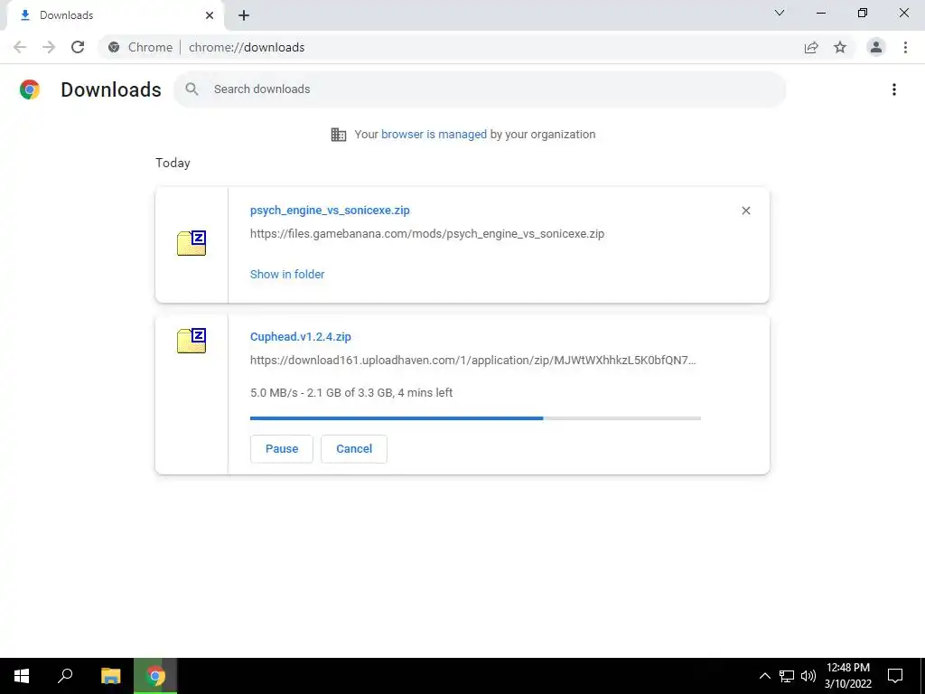The image size is (925, 694).
Task: Show psych_engine_vs_sonicexe.zip in folder
Action: coord(287,275)
